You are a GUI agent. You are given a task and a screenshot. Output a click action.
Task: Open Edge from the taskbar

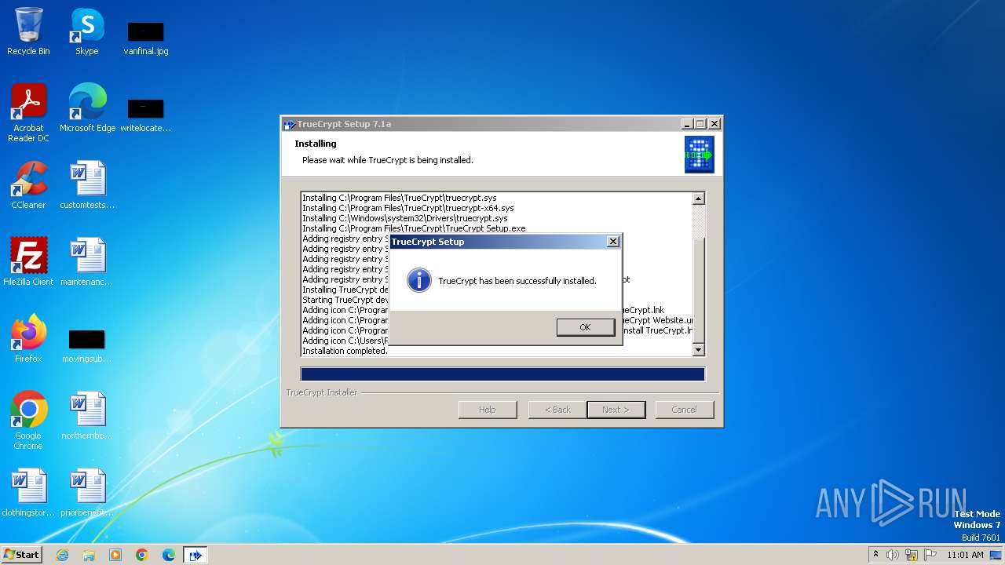pos(169,555)
